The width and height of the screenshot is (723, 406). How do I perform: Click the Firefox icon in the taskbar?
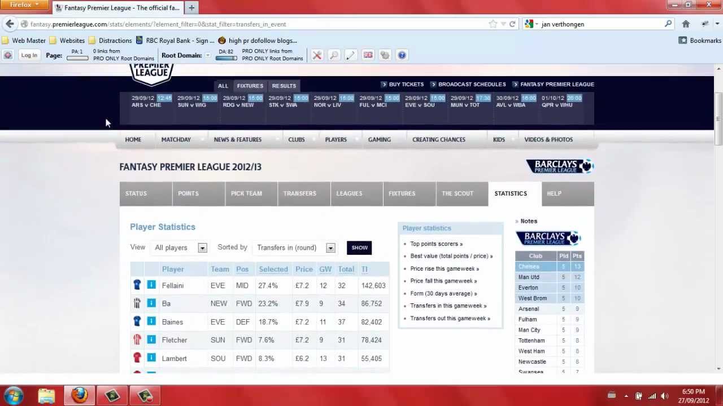(x=79, y=395)
